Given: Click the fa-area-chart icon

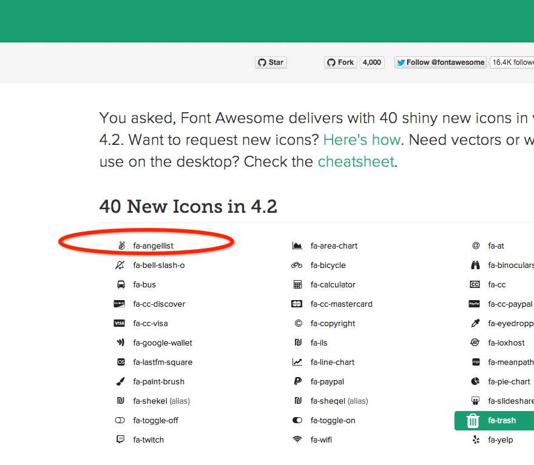Looking at the screenshot, I should tap(297, 246).
